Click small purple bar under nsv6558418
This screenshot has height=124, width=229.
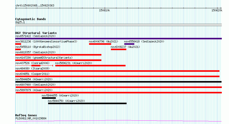point(129,44)
